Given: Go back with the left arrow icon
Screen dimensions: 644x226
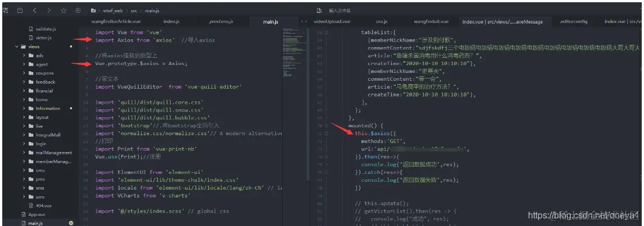Looking at the screenshot, I should pos(34,10).
